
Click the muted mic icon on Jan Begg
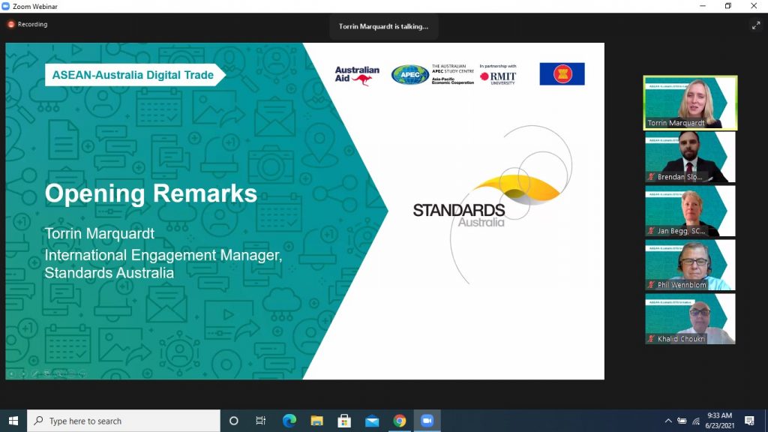point(652,231)
